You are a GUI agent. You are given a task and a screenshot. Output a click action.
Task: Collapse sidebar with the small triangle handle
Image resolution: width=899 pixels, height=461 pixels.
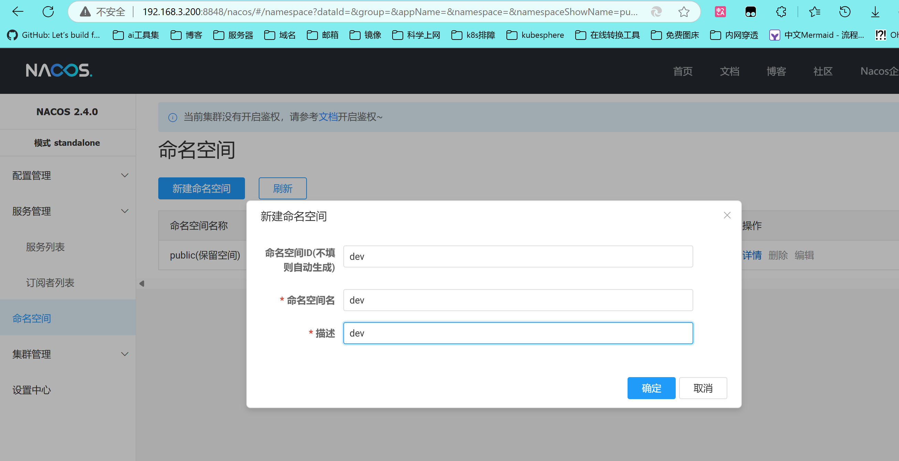pos(142,284)
